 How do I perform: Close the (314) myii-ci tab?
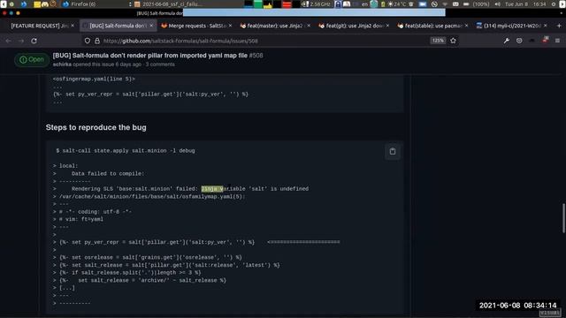point(545,26)
